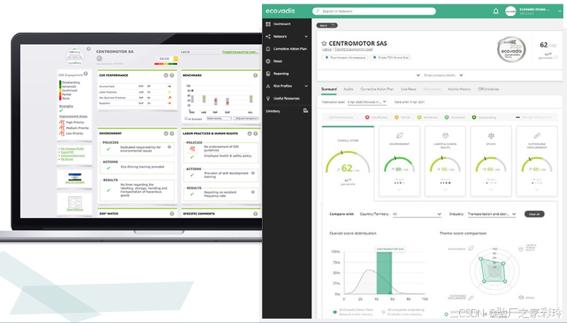Click the BACK button
The image size is (567, 323).
click(327, 26)
